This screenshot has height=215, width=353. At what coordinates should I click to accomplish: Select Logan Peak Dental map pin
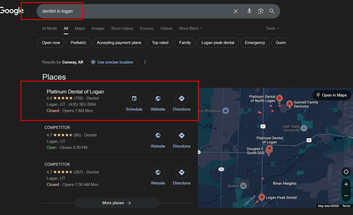point(262,197)
